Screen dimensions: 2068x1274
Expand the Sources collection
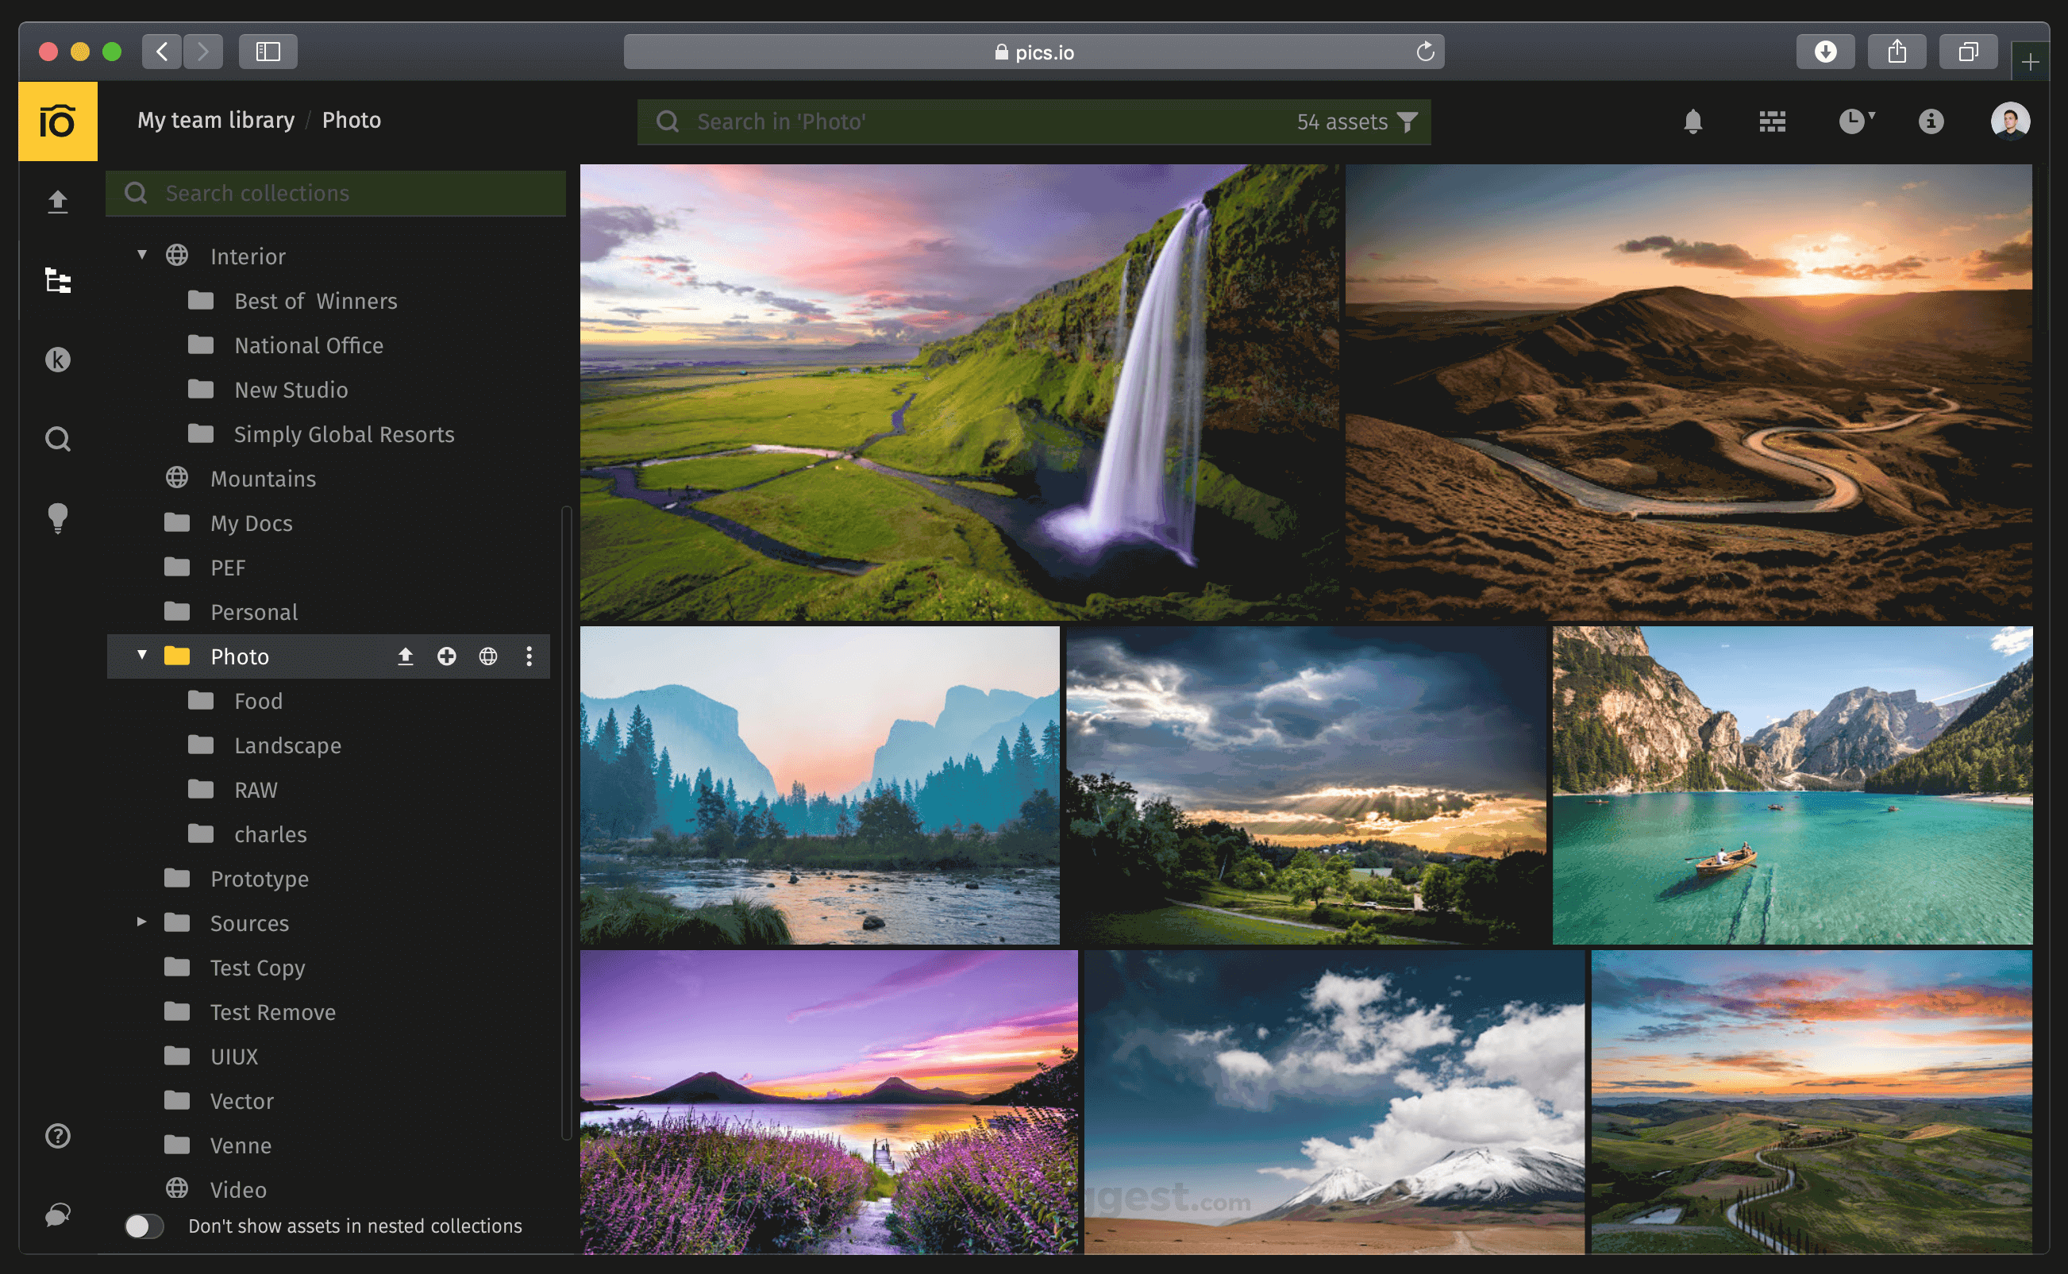click(141, 922)
